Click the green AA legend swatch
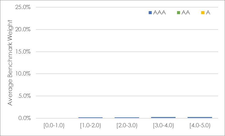The image size is (225, 136). (x=179, y=13)
